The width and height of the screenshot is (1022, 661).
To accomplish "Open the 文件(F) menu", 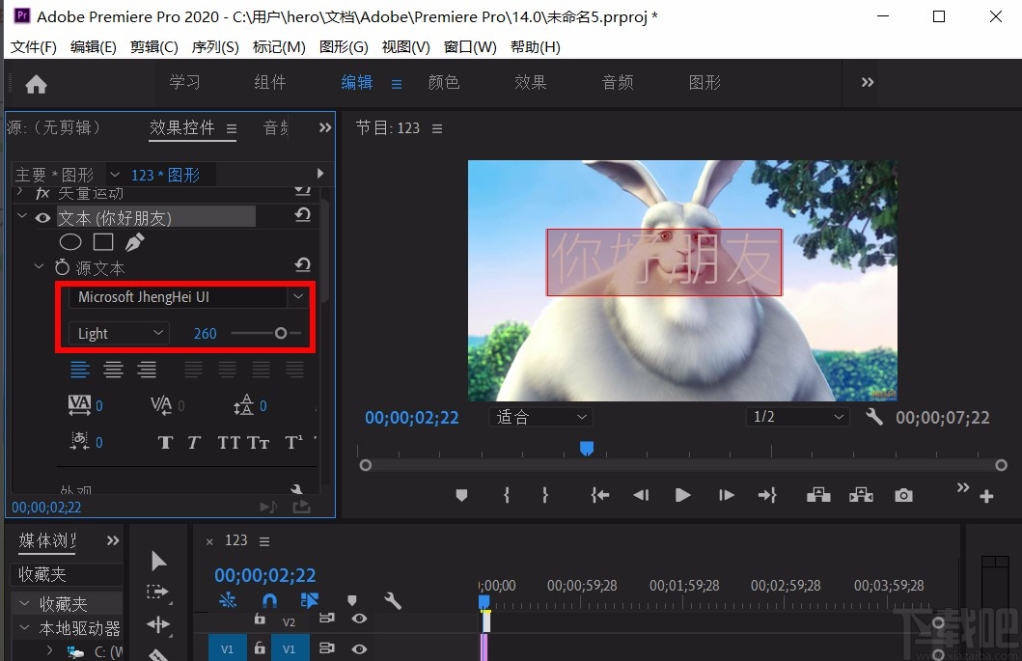I will coord(34,47).
